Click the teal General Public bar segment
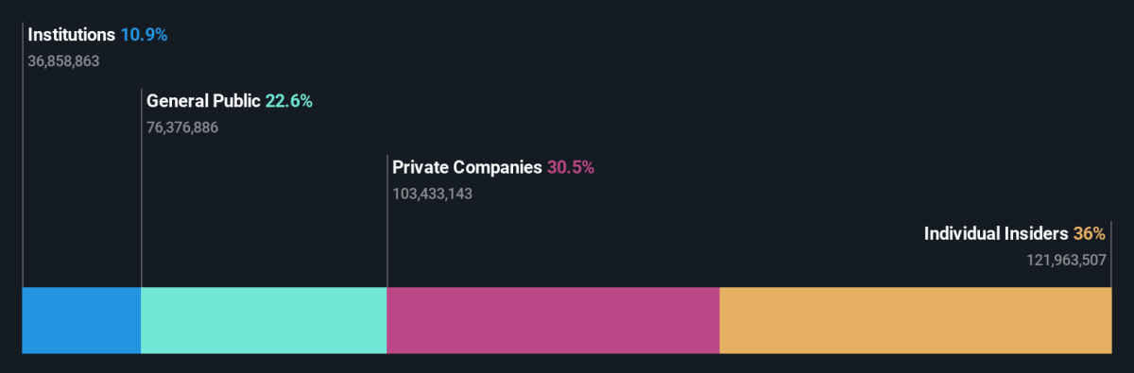Image resolution: width=1134 pixels, height=373 pixels. (264, 320)
